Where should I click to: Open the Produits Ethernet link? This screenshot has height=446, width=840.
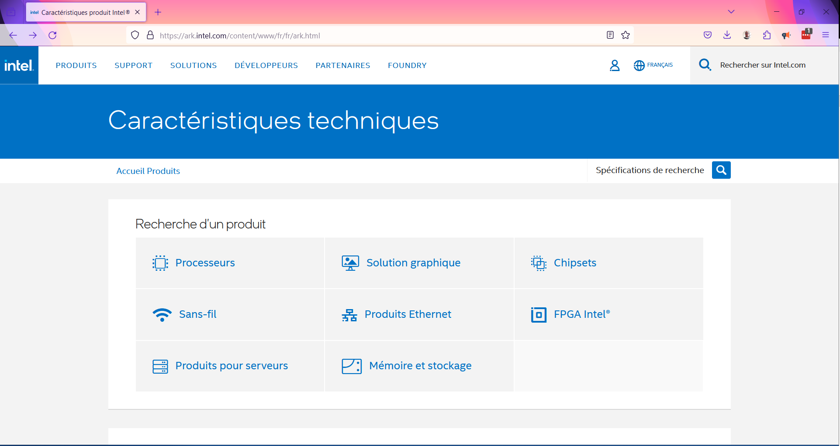point(408,314)
